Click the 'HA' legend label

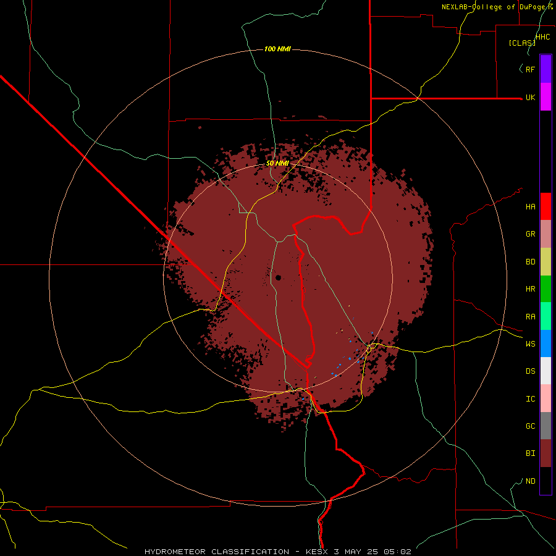click(x=530, y=207)
